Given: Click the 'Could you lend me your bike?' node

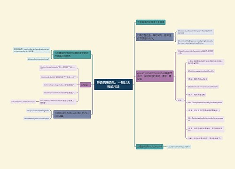Looking at the screenshot, I should pos(179,147).
